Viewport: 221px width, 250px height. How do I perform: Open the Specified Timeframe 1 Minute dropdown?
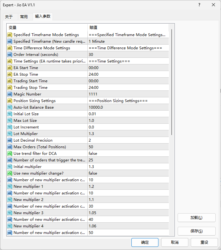pos(128,41)
